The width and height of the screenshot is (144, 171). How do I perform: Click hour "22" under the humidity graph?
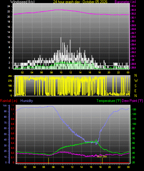119,167
